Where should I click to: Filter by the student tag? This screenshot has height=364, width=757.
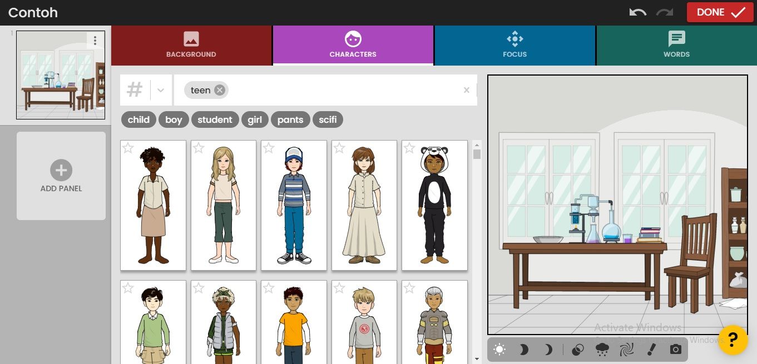215,119
